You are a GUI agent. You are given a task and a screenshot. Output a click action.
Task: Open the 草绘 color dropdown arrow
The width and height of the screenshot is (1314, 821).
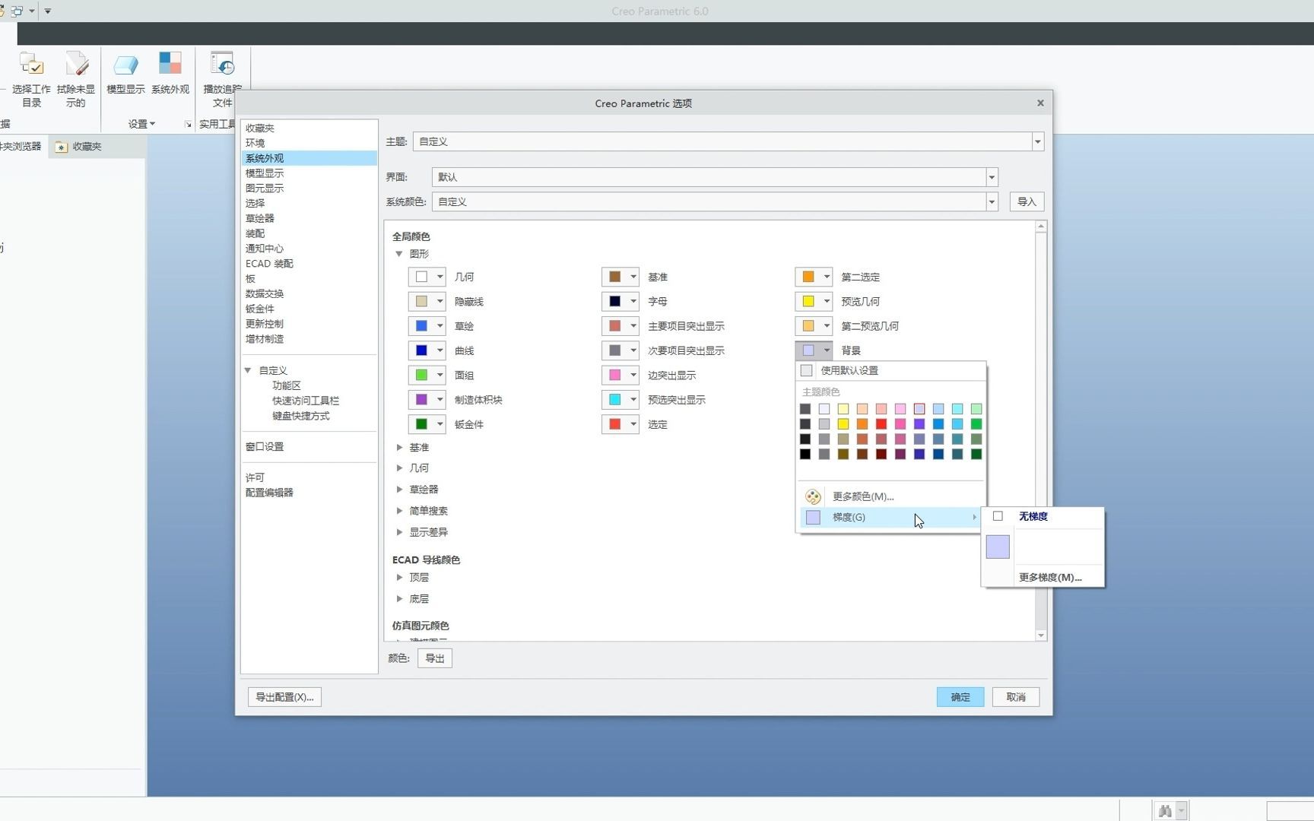(x=440, y=326)
